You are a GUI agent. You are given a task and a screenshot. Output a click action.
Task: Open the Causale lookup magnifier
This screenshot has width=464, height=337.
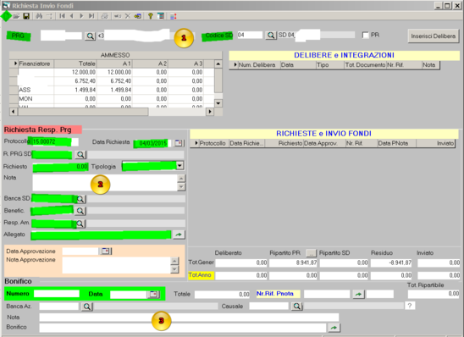(297, 307)
